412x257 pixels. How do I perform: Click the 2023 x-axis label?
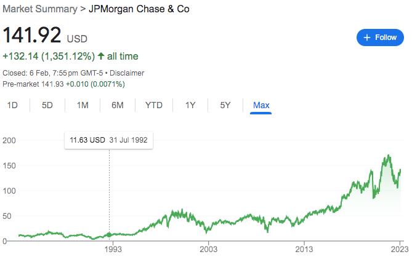400,248
